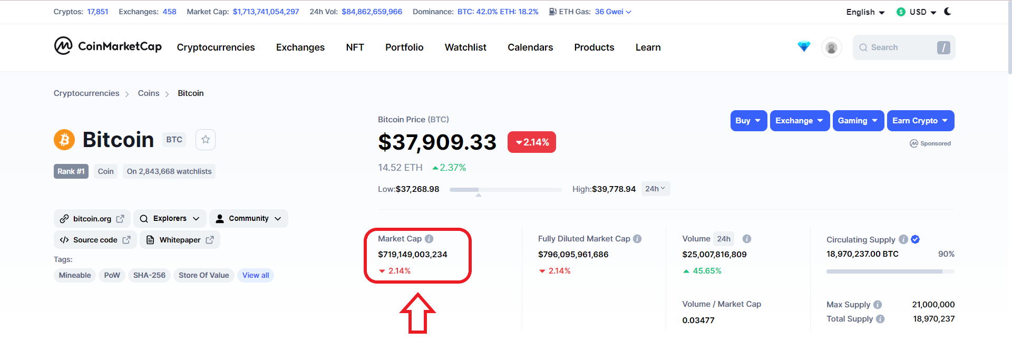Open the Earn Crypto dropdown button
Viewport: 1012px width, 340px height.
(920, 121)
